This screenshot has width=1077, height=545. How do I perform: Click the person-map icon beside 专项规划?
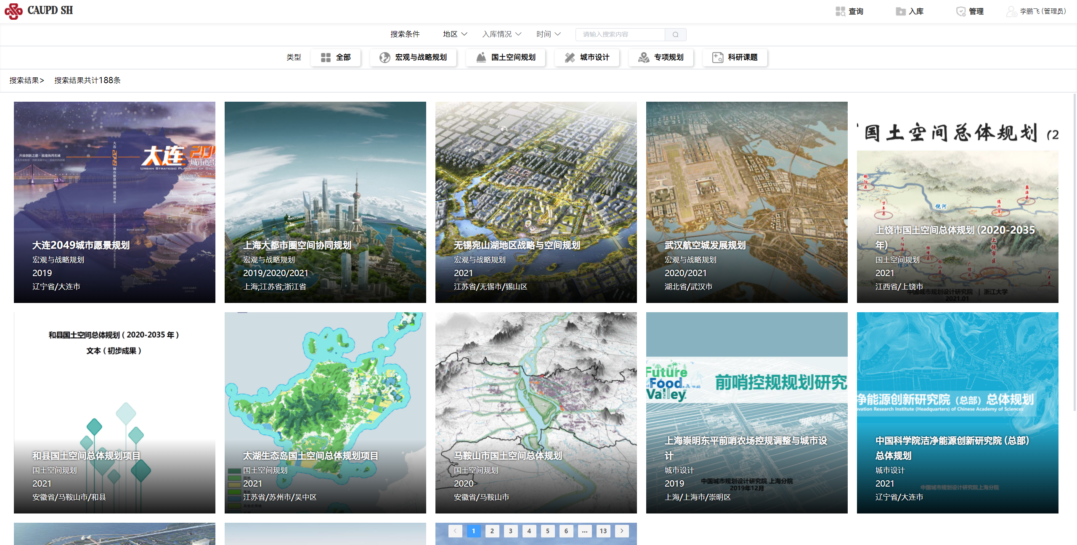tap(644, 58)
